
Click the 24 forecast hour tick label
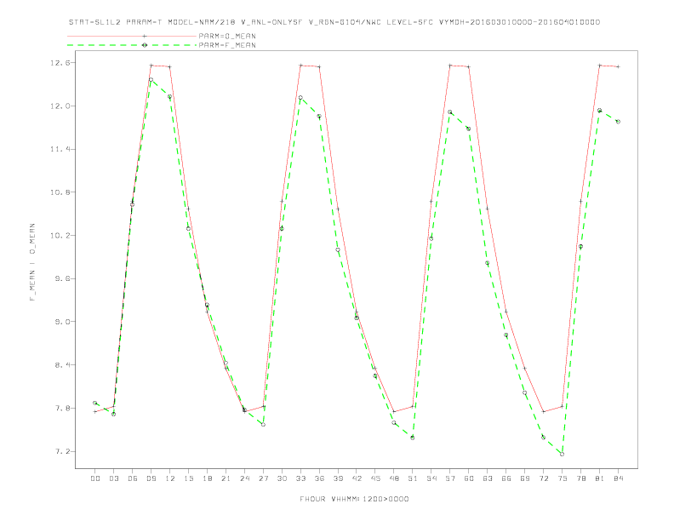[x=244, y=478]
